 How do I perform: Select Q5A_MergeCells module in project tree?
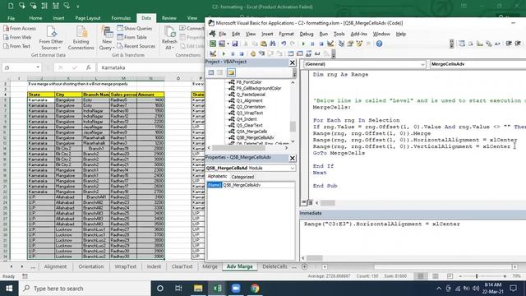point(251,132)
